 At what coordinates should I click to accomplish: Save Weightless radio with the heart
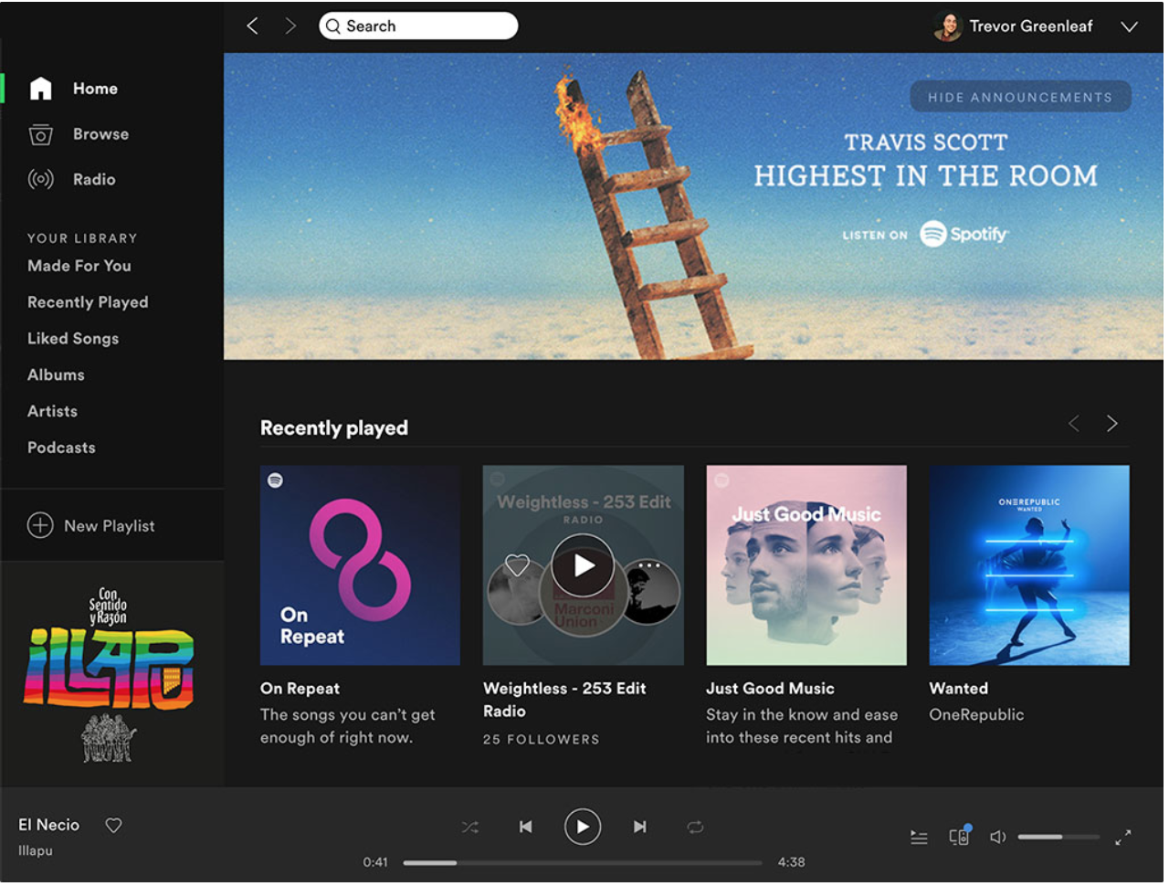(517, 566)
